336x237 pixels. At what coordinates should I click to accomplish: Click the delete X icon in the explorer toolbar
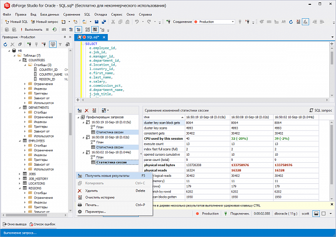point(12,45)
